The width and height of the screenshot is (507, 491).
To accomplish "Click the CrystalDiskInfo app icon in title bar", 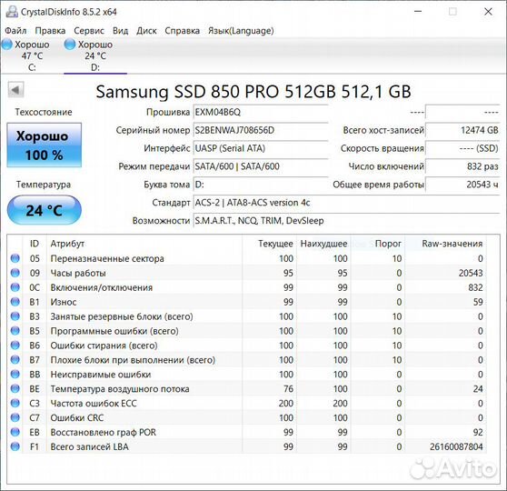I will 12,12.
